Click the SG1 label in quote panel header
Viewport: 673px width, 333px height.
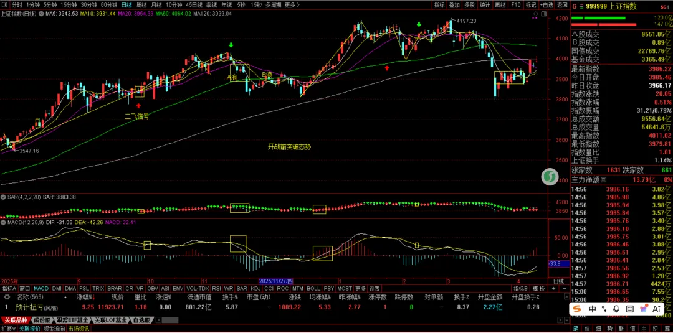(666, 7)
